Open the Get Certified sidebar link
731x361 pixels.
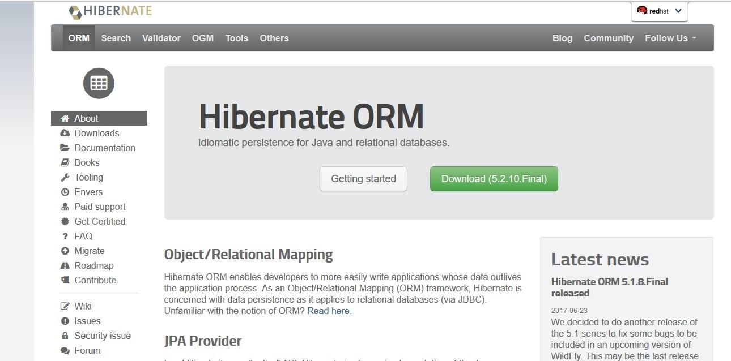100,221
